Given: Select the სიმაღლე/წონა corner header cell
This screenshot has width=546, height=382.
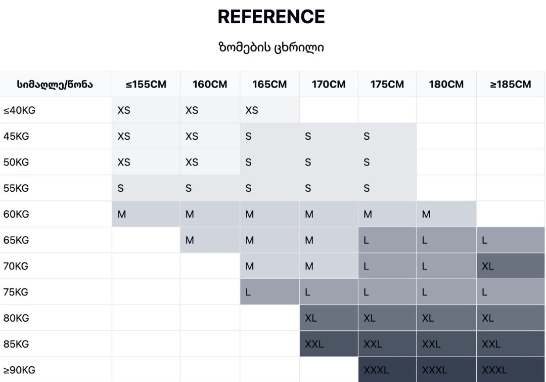Looking at the screenshot, I should pyautogui.click(x=55, y=84).
